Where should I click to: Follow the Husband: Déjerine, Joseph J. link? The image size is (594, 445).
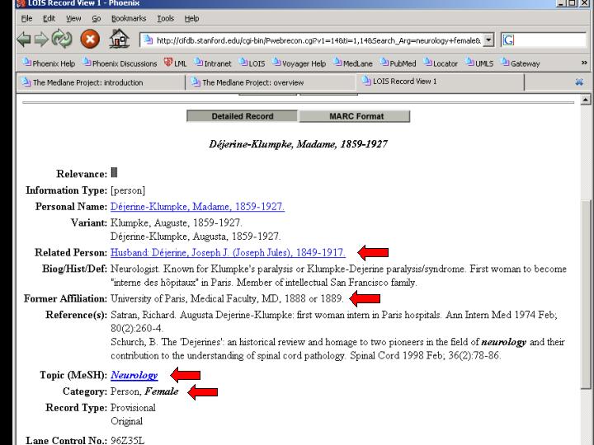[x=228, y=252]
